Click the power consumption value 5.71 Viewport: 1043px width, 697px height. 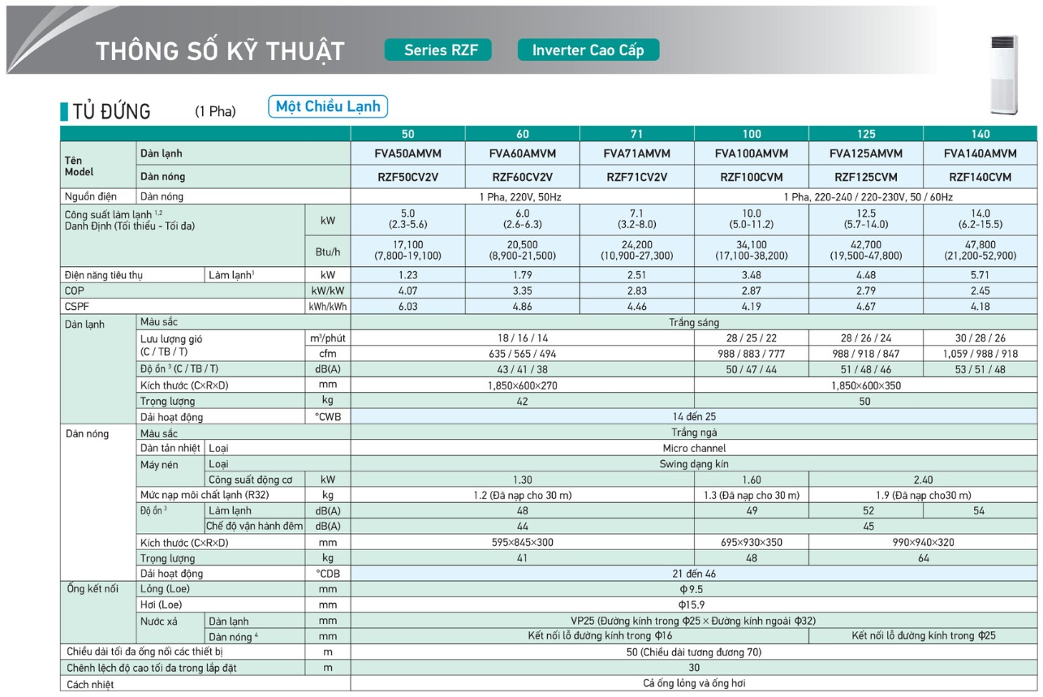coord(980,275)
